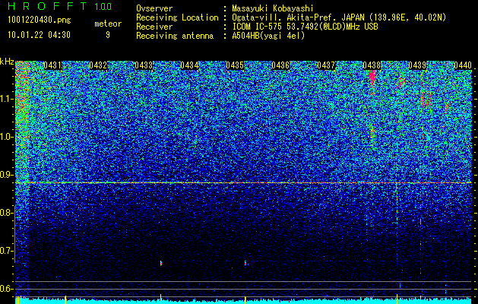Select the ICOM IC-575 53.7492 MHz receiver text
This screenshot has width=478, height=304.
click(305, 27)
